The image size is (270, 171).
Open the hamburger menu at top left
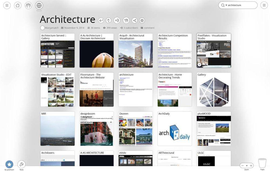[x=7, y=5]
